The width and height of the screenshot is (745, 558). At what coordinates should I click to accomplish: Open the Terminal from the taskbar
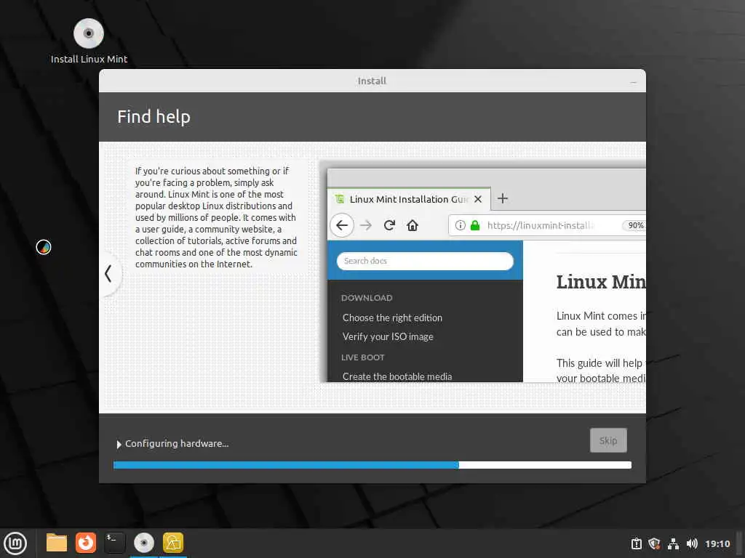coord(114,543)
